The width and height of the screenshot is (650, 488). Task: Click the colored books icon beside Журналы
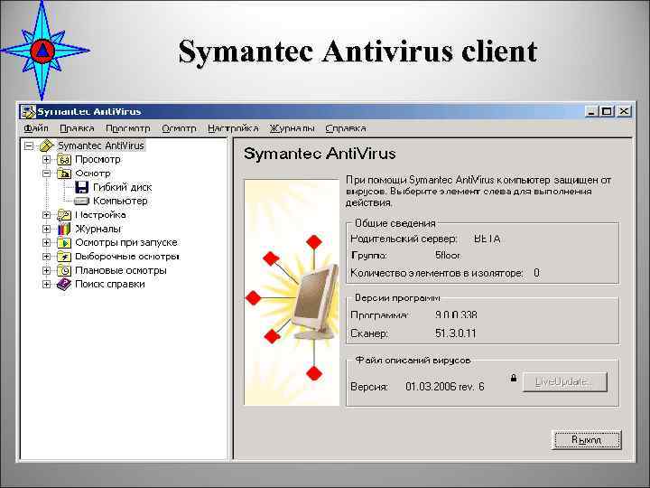click(x=64, y=229)
